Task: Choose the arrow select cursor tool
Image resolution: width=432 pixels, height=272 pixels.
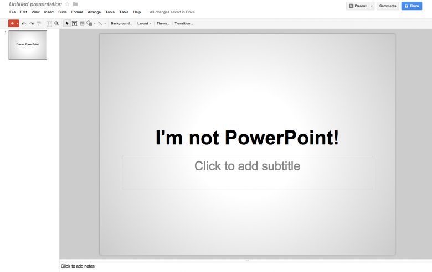Action: point(67,24)
